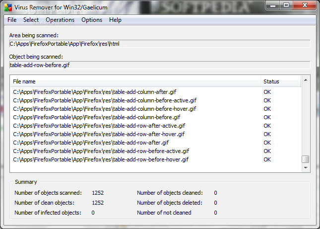Click the scroll down arrow of file list
The height and width of the screenshot is (229, 320).
(x=306, y=168)
